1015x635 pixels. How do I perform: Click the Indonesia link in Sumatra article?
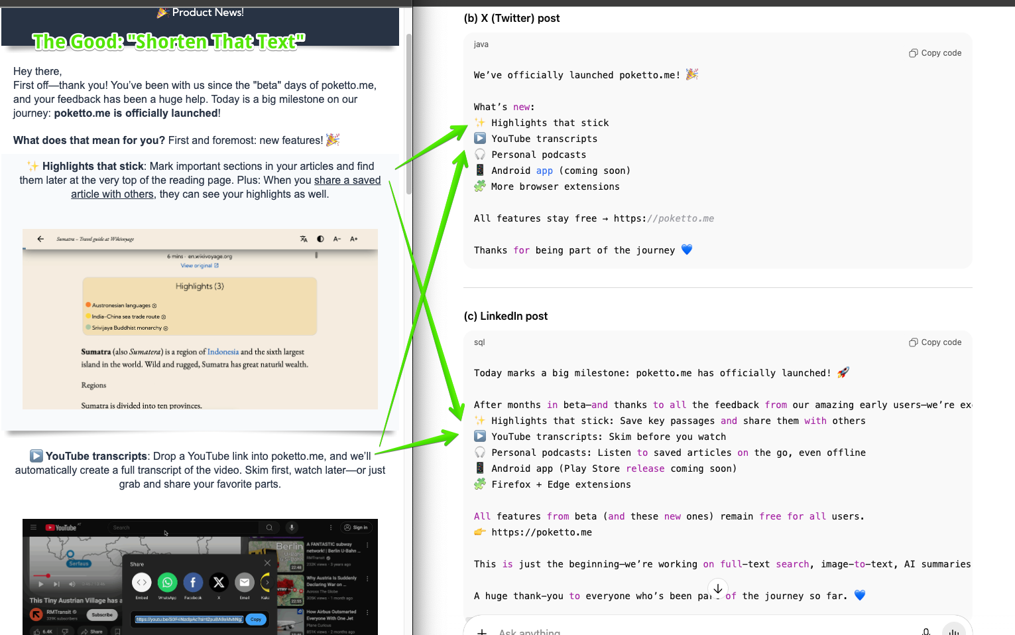[223, 352]
